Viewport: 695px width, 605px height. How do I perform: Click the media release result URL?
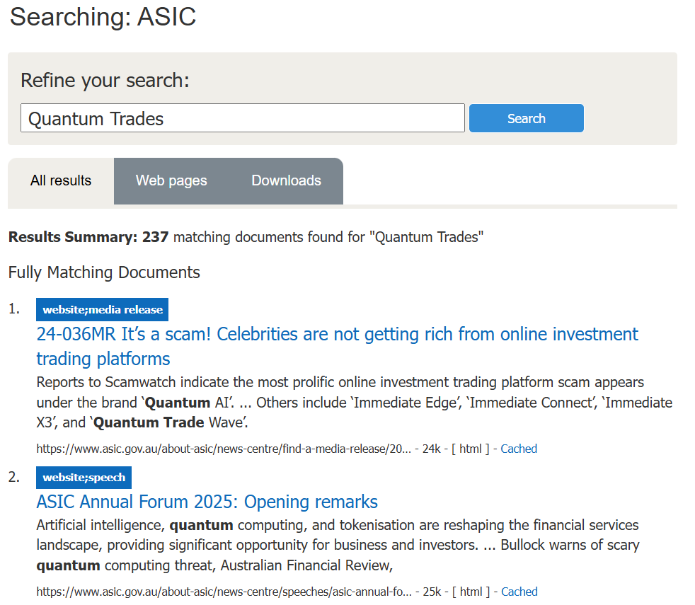[x=223, y=449]
